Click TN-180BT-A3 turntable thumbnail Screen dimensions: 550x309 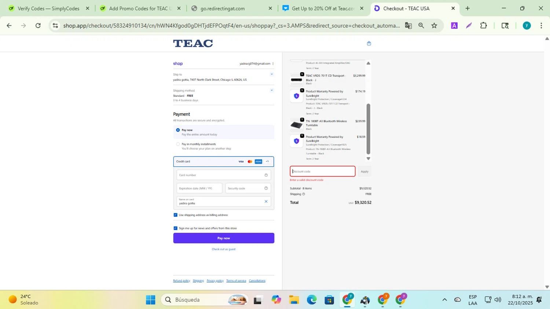(297, 125)
